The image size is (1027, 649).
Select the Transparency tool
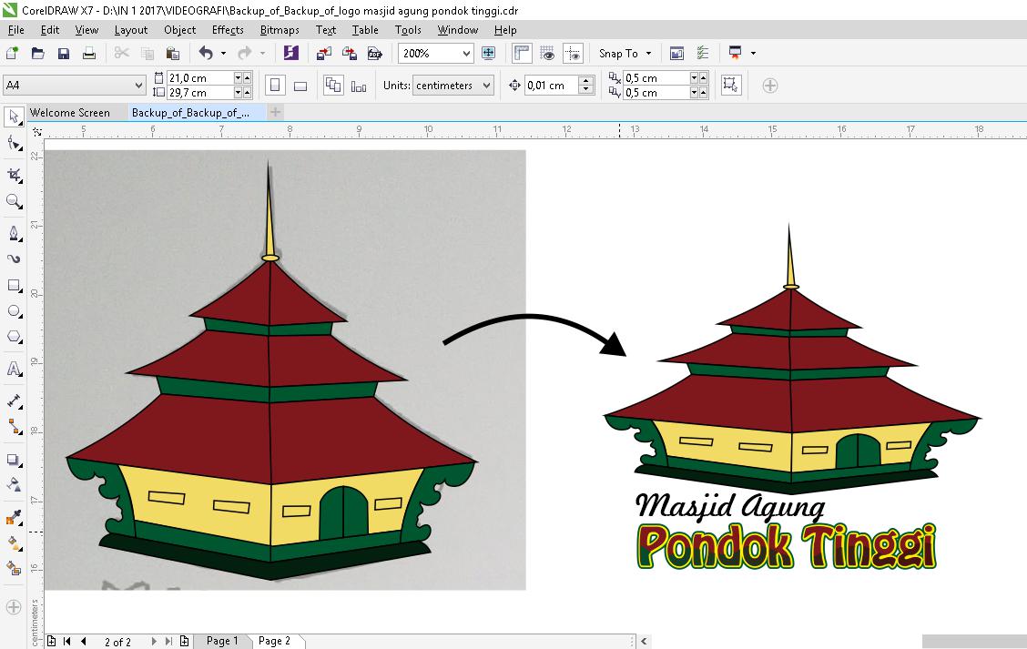pos(14,484)
